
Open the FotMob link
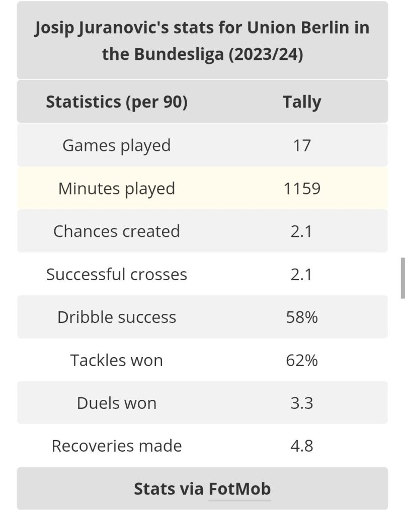(239, 489)
